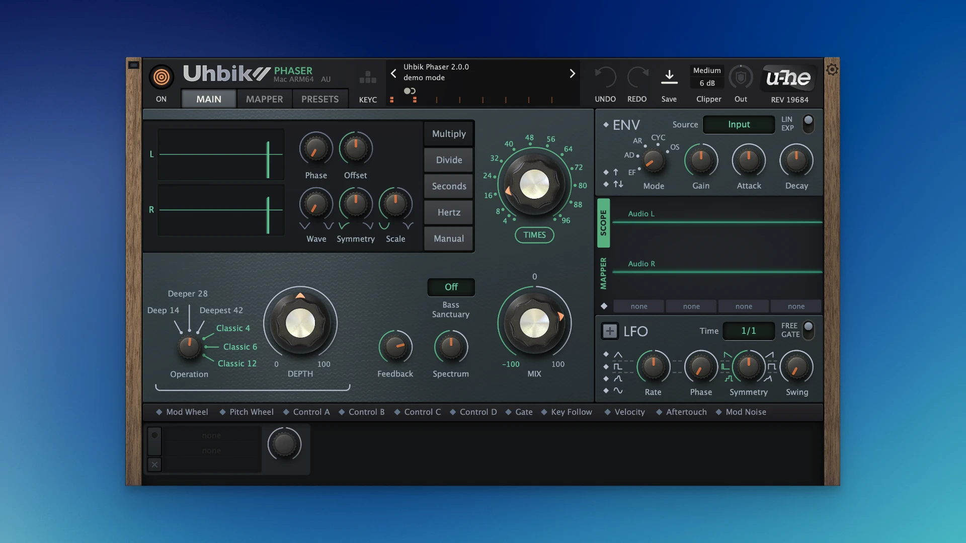Viewport: 966px width, 543px height.
Task: Click diamond icon left of none slots
Action: 604,306
